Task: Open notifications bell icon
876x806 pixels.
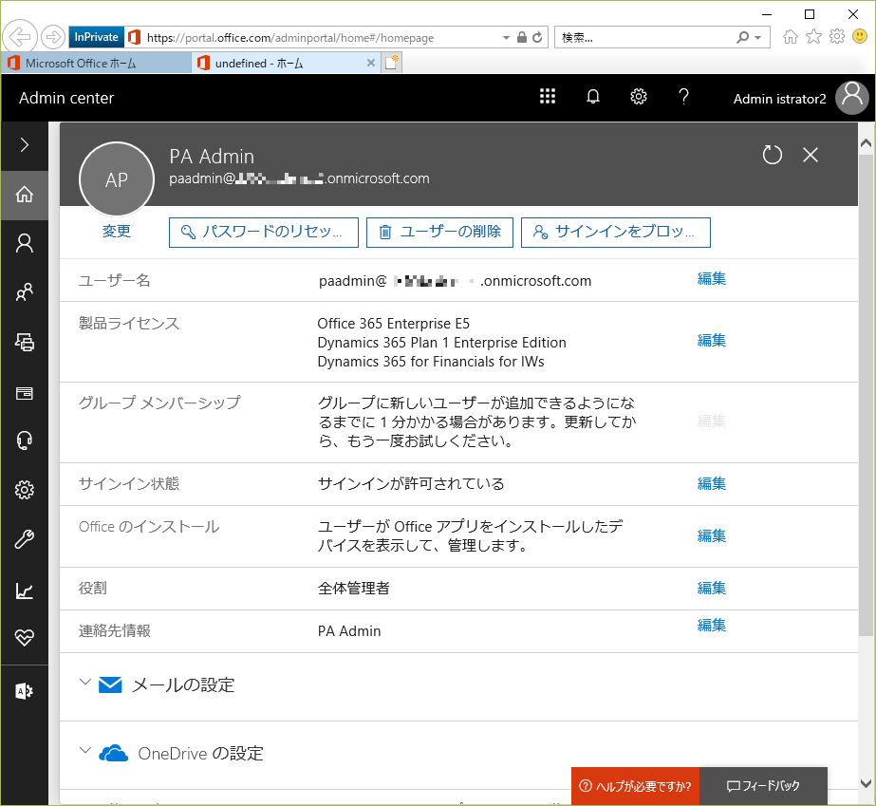Action: coord(593,97)
